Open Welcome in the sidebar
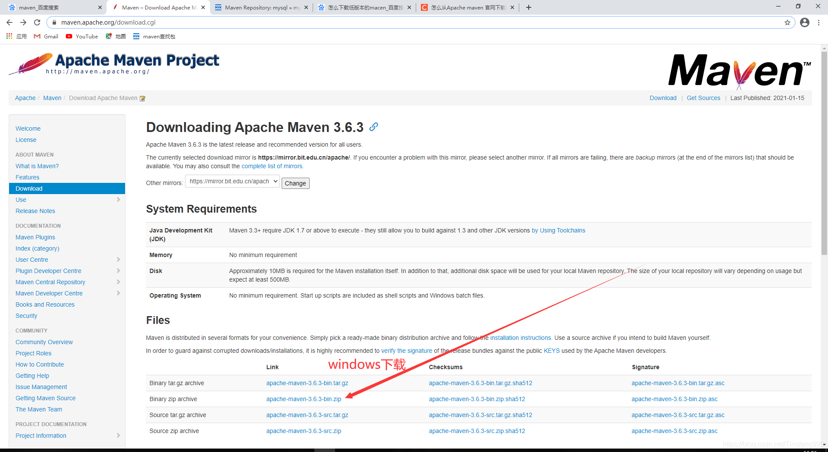 pos(28,129)
